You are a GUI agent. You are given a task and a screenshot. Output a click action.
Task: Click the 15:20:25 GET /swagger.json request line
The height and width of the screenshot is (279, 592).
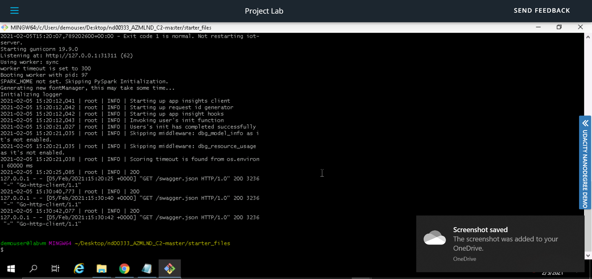pos(130,182)
